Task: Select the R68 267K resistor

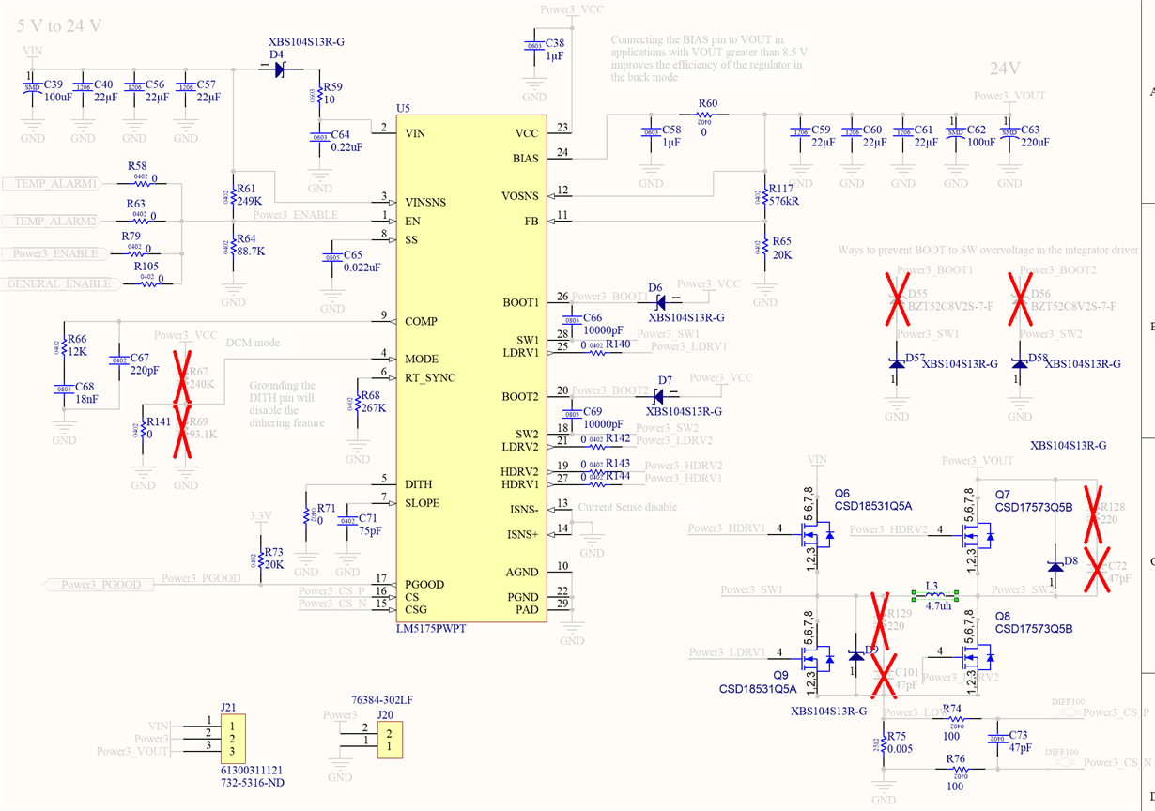Action: coord(357,405)
